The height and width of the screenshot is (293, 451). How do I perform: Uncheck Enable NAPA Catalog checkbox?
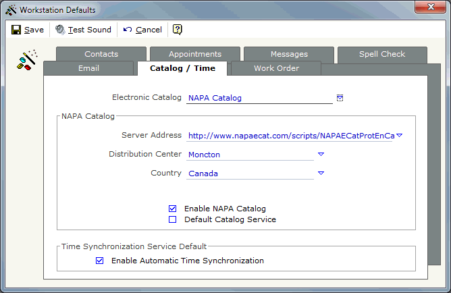click(x=173, y=209)
